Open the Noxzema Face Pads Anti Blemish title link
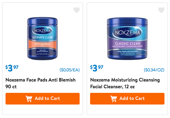The image size is (170, 118). (41, 83)
